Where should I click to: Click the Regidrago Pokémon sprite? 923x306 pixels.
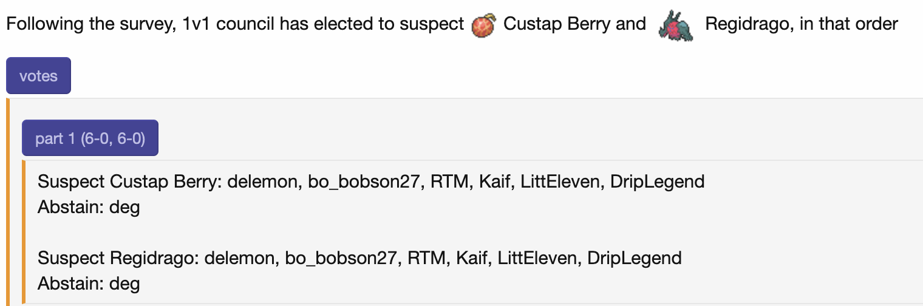(675, 27)
